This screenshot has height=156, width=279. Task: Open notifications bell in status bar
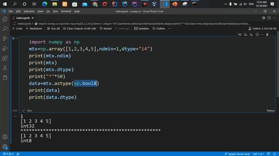[x=275, y=154]
